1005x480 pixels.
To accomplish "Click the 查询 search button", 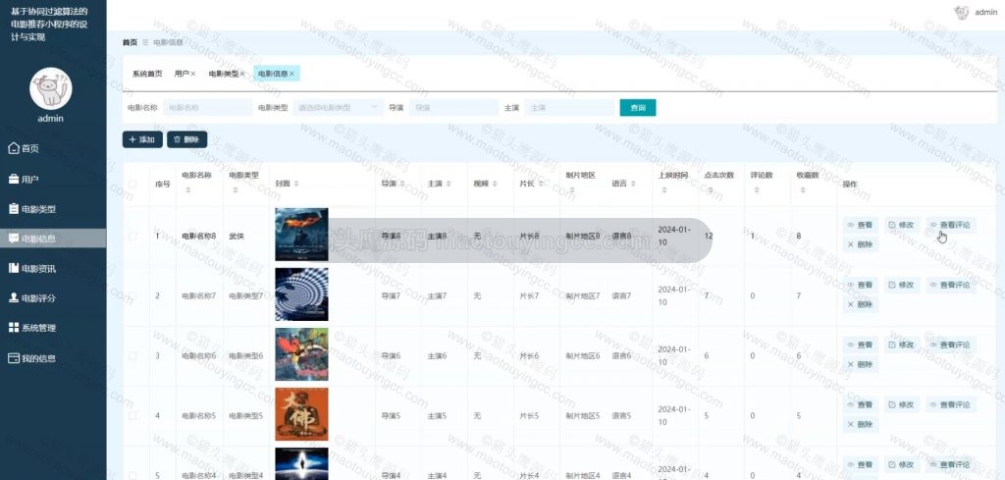I will 638,108.
